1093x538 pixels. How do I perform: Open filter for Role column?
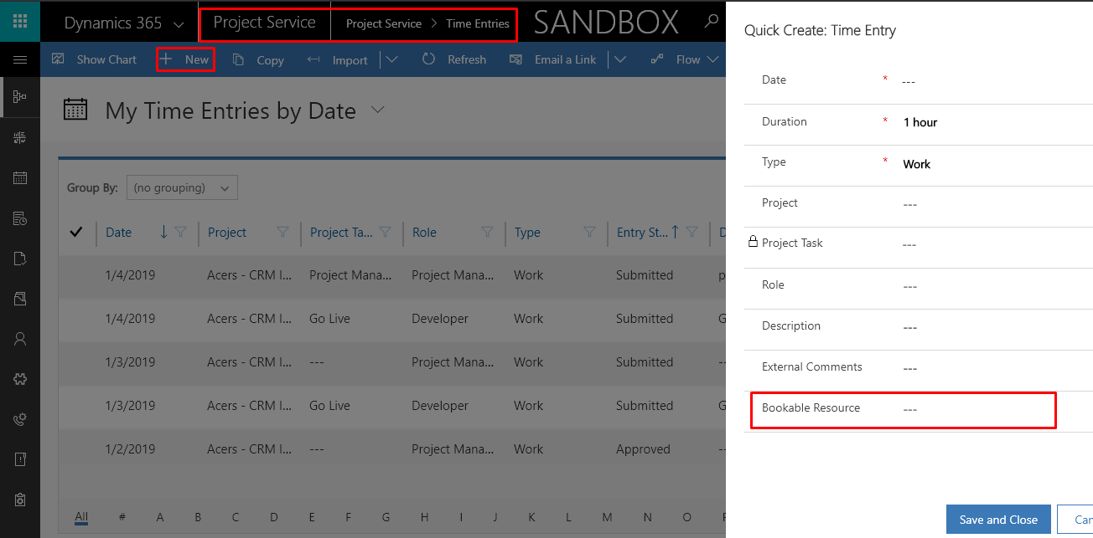pos(487,233)
